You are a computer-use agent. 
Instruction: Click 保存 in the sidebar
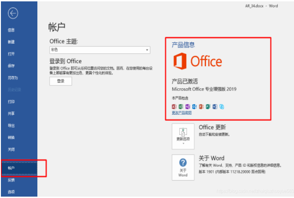point(11,66)
